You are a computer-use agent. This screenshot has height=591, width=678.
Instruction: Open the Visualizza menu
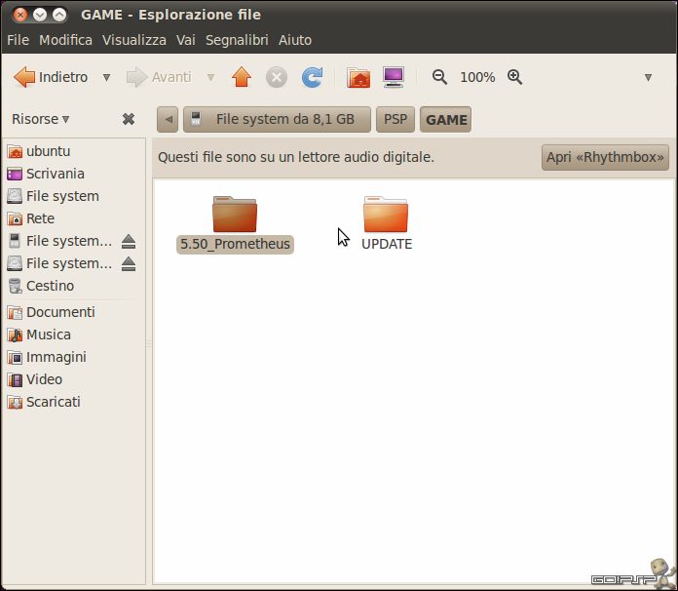click(x=134, y=40)
